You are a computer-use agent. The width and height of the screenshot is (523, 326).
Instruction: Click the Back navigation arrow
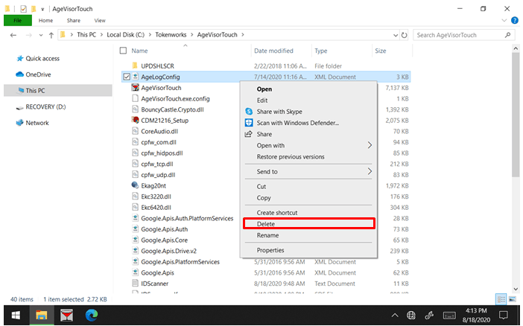pyautogui.click(x=13, y=35)
